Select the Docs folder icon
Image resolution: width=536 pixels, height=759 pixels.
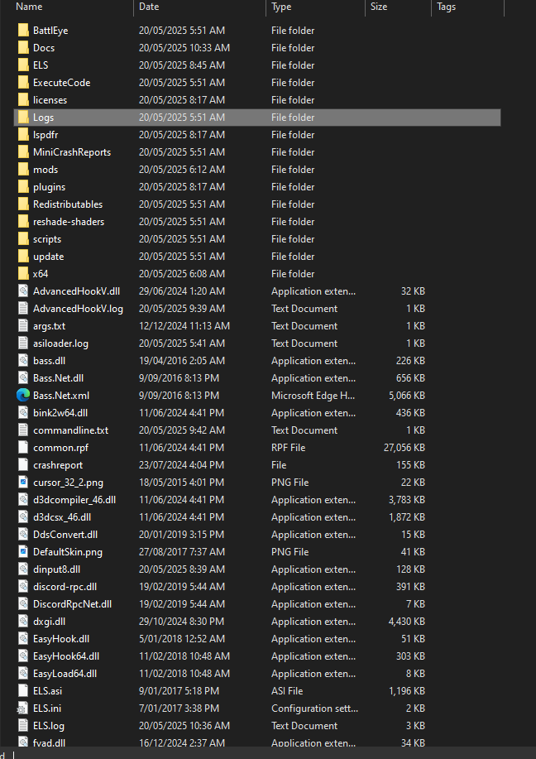pos(23,48)
